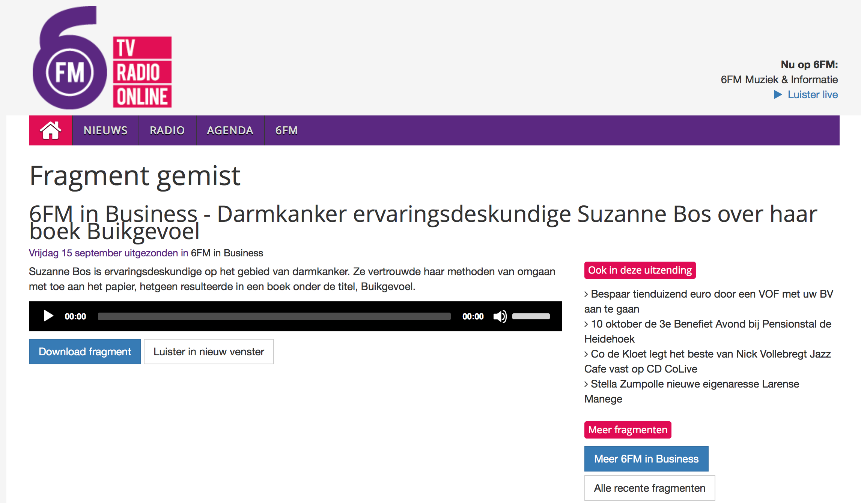The image size is (861, 503).
Task: Open Meer 6FM in Business
Action: pyautogui.click(x=646, y=459)
